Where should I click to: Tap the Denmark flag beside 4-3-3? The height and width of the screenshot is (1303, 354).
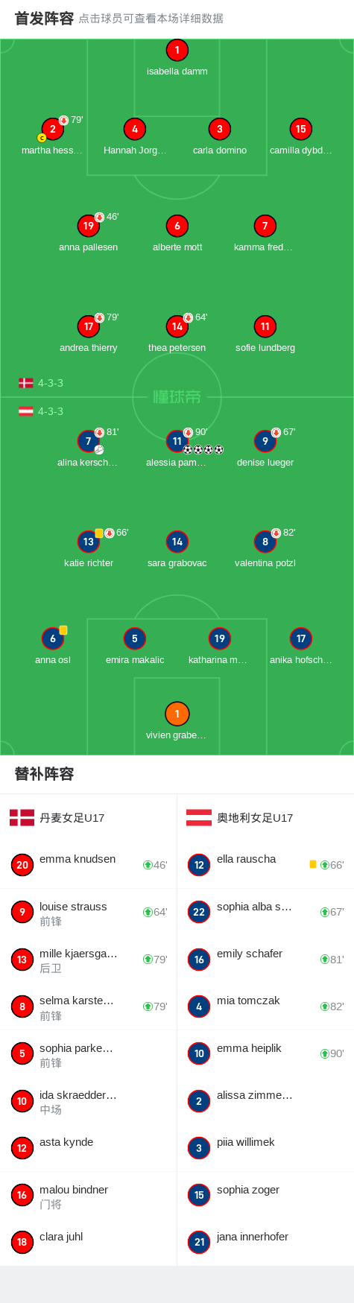(26, 383)
